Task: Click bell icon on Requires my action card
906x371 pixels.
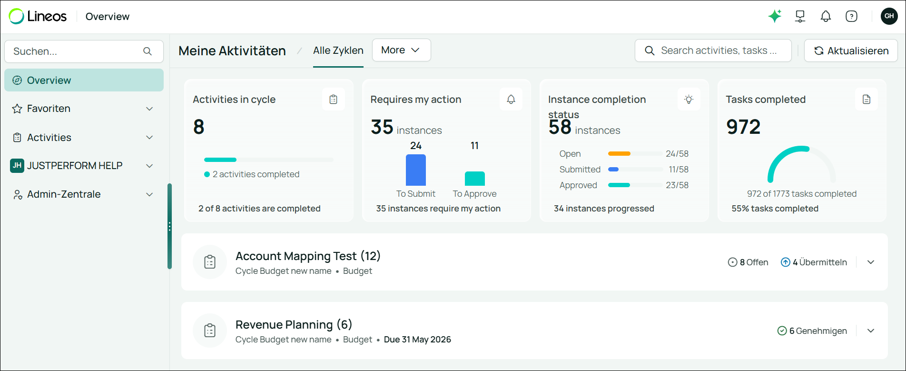Action: coord(511,99)
